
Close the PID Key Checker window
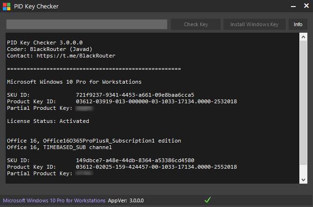pyautogui.click(x=306, y=6)
